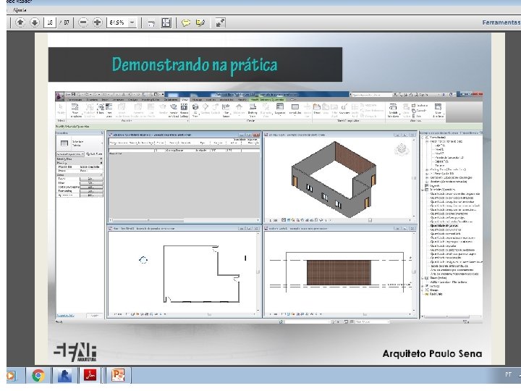Viewport: 521px width, 391px height.
Task: Click the PT language indicator
Action: 509,375
